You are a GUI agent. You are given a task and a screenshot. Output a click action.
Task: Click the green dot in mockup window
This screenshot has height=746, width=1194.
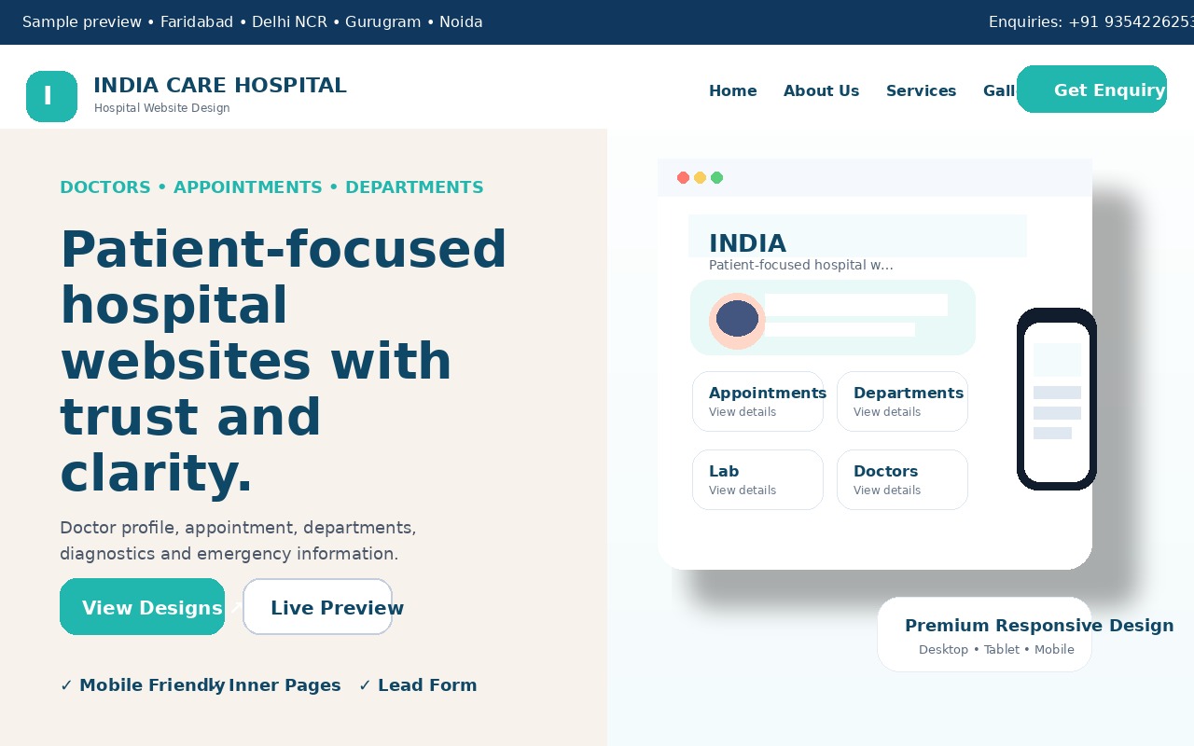coord(716,178)
